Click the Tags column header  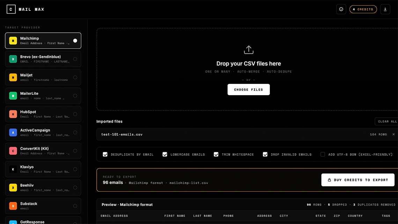pos(386,216)
